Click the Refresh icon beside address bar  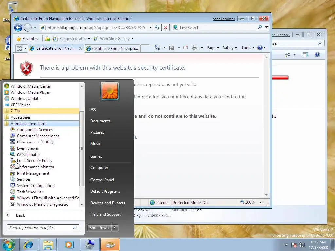coord(157,28)
